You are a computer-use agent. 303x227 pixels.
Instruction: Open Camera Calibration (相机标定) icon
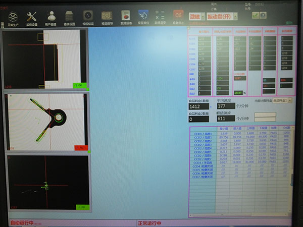[88, 17]
